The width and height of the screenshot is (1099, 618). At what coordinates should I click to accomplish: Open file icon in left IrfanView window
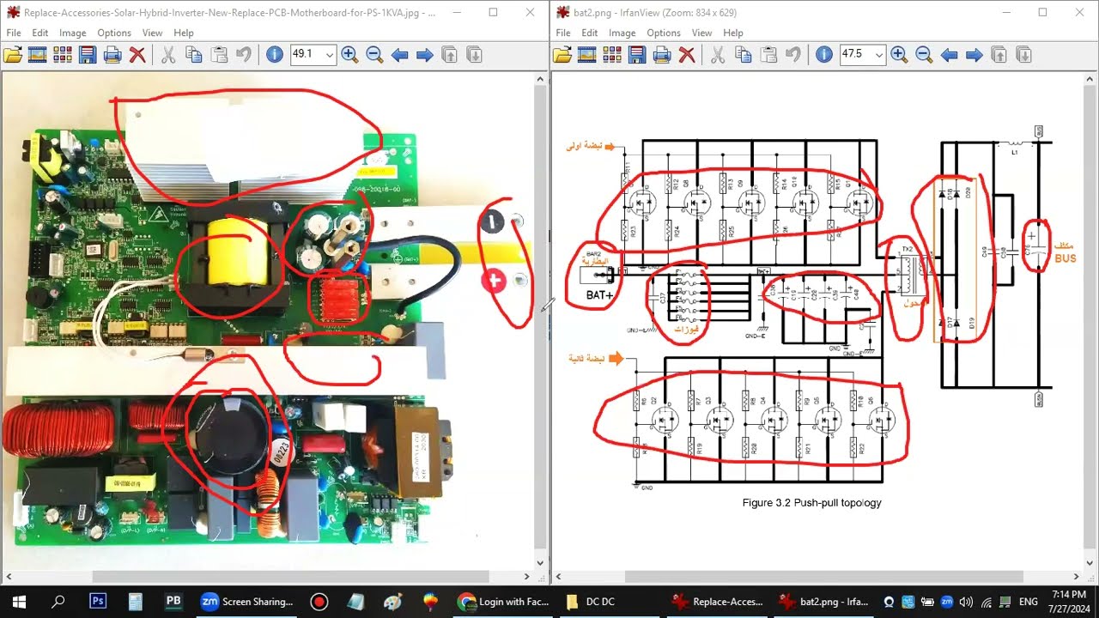pos(13,55)
